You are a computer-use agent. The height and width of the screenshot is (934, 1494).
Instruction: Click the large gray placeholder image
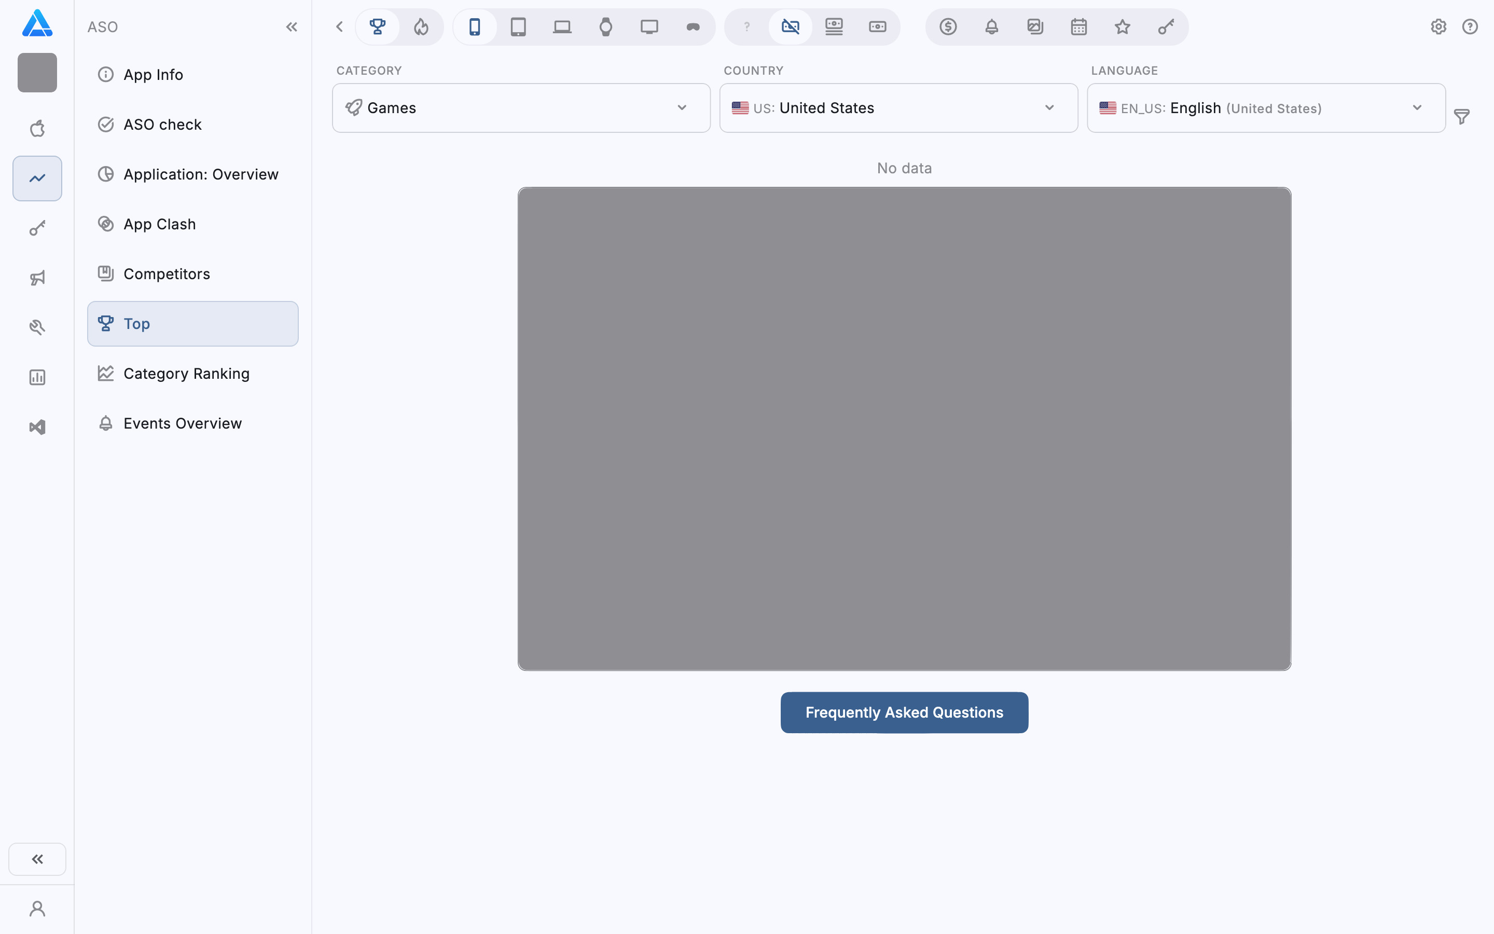pyautogui.click(x=904, y=429)
